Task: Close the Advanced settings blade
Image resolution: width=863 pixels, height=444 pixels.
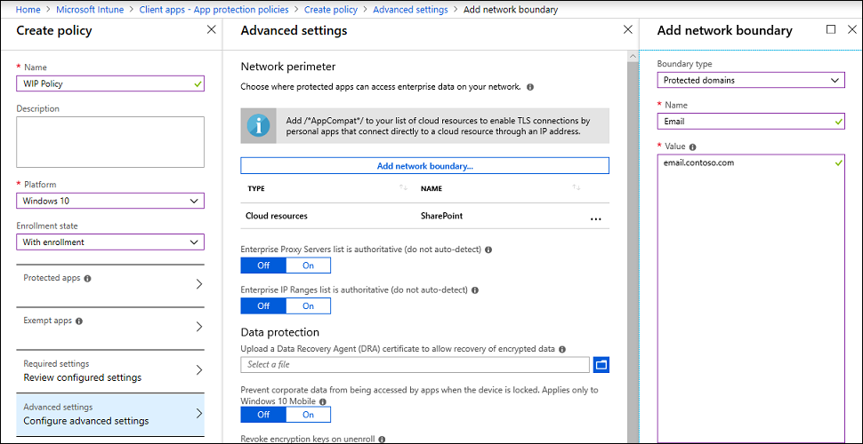Action: click(x=627, y=29)
